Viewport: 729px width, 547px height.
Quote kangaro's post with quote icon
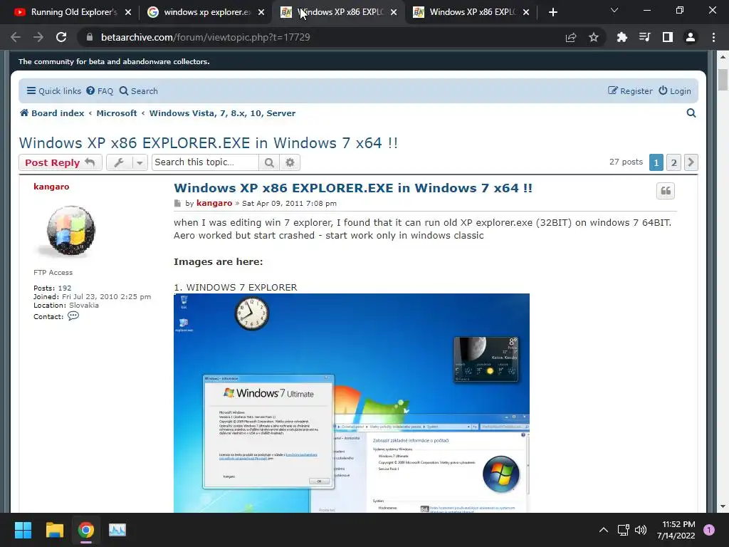pos(666,191)
